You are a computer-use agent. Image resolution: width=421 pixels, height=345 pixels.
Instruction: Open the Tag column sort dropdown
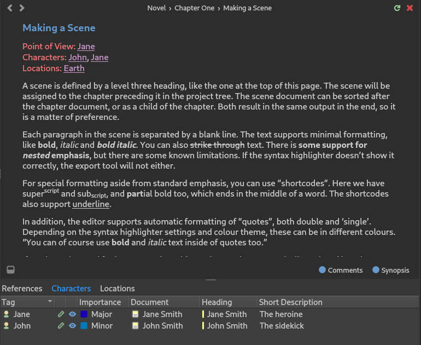click(x=50, y=302)
